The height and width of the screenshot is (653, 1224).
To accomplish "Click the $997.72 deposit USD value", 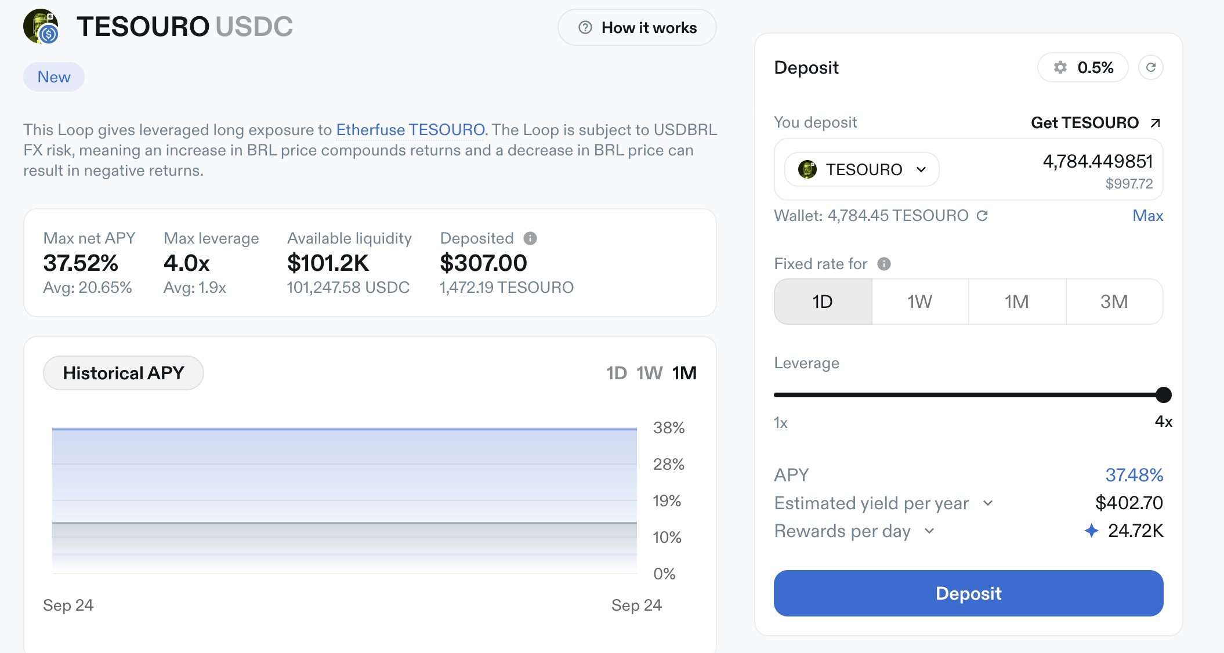I will tap(1129, 184).
